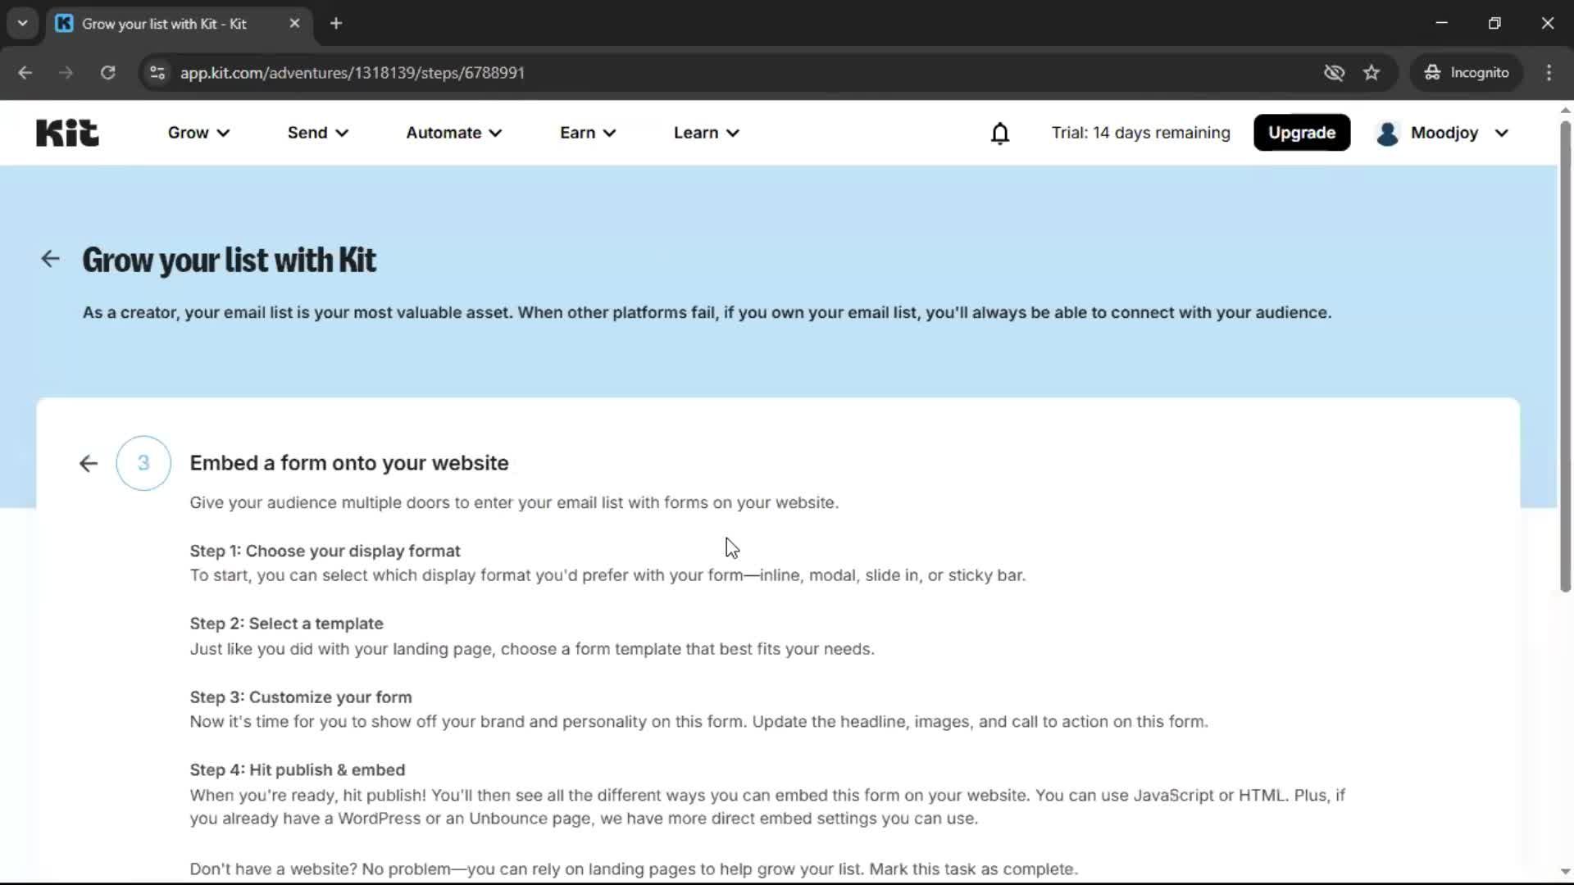Click the back arrow beside step 3 circle

[x=88, y=463]
